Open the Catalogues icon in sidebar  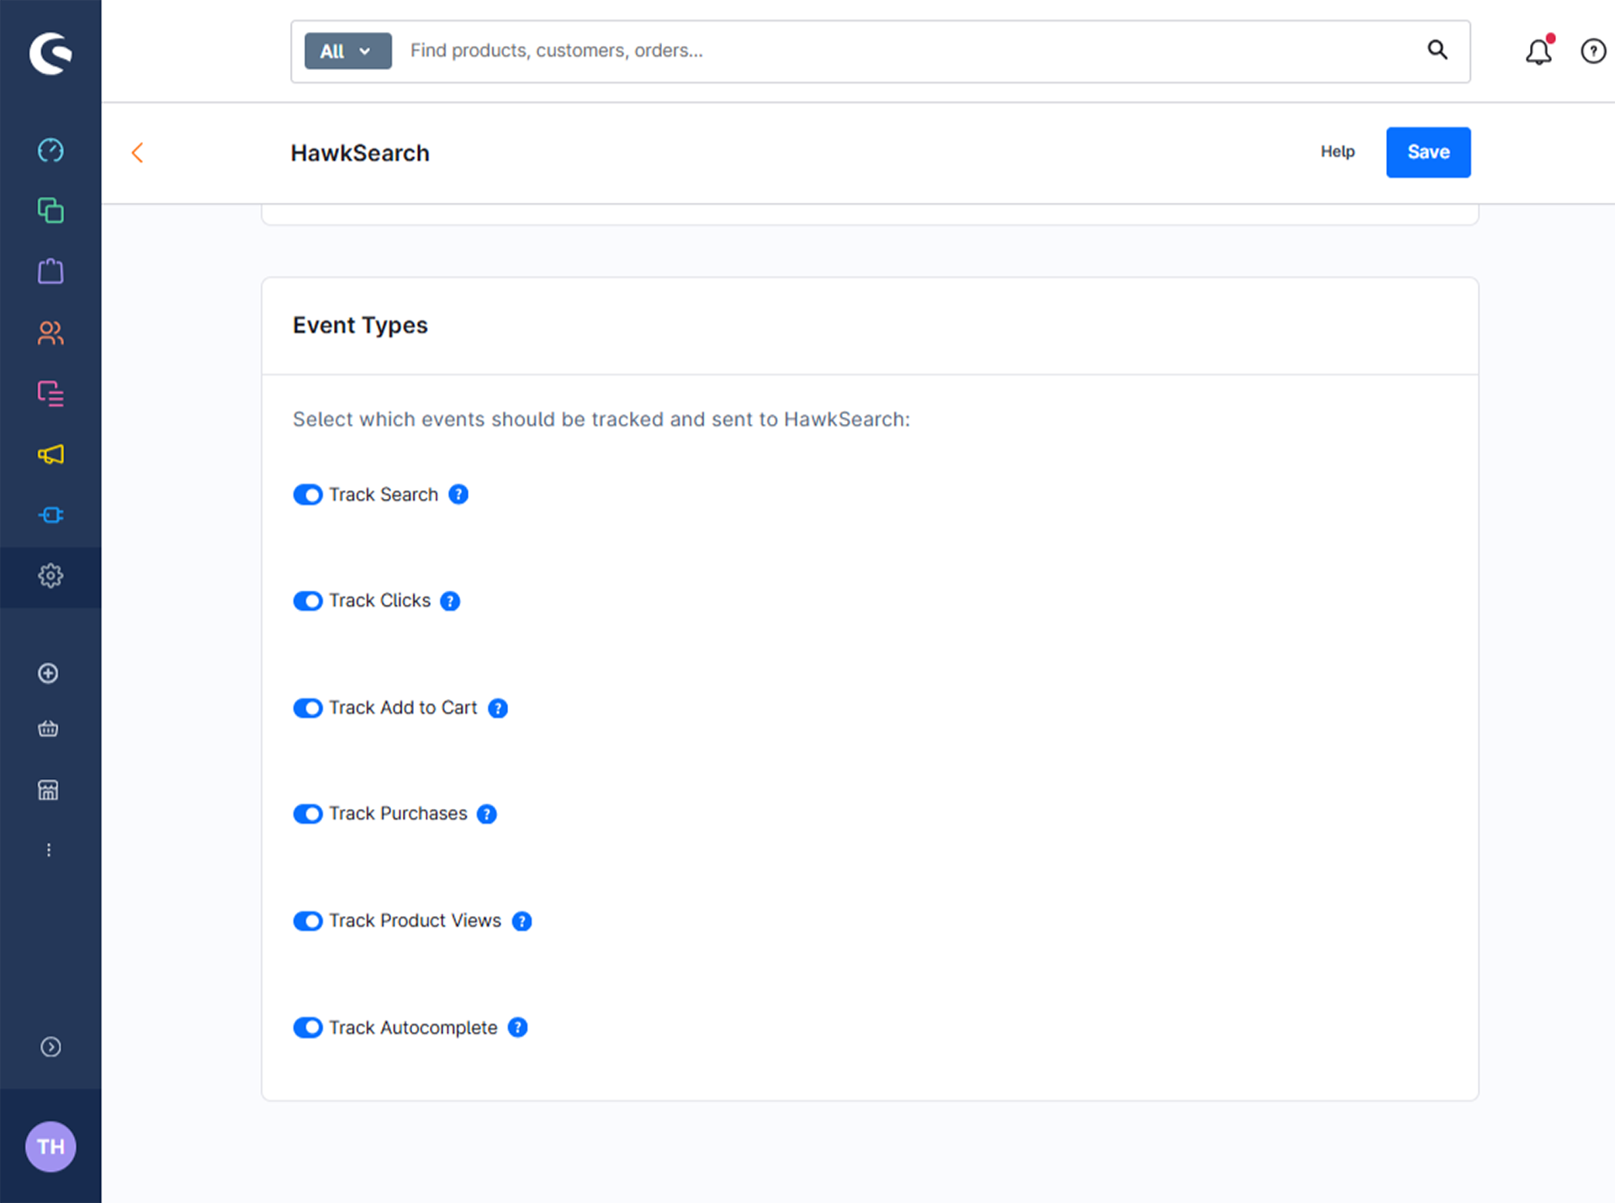[50, 210]
